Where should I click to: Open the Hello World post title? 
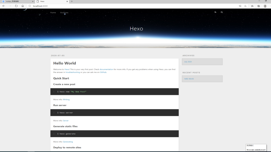pos(64,63)
